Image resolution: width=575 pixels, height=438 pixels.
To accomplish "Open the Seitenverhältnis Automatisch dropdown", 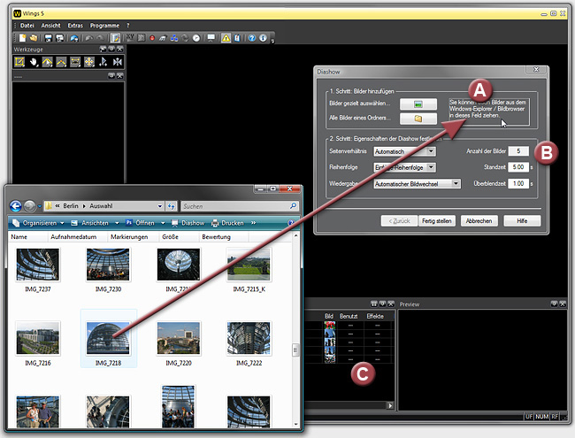I will pyautogui.click(x=432, y=151).
